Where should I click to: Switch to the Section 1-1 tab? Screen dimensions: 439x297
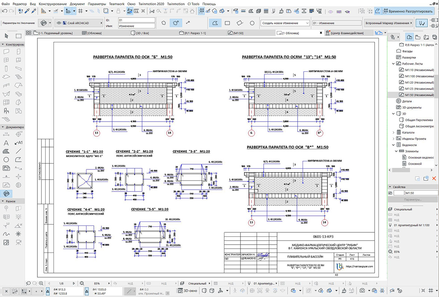(194, 33)
